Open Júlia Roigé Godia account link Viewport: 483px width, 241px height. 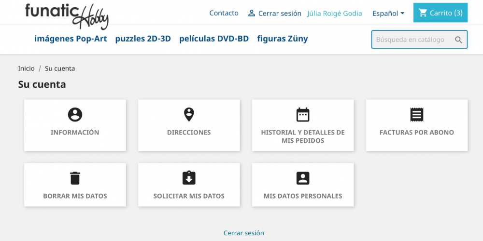[335, 13]
